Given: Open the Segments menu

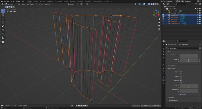Looking at the screenshot, I should [x=47, y=4].
